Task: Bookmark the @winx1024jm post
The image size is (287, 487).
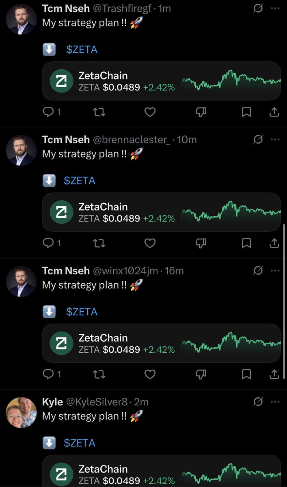Action: pos(246,374)
